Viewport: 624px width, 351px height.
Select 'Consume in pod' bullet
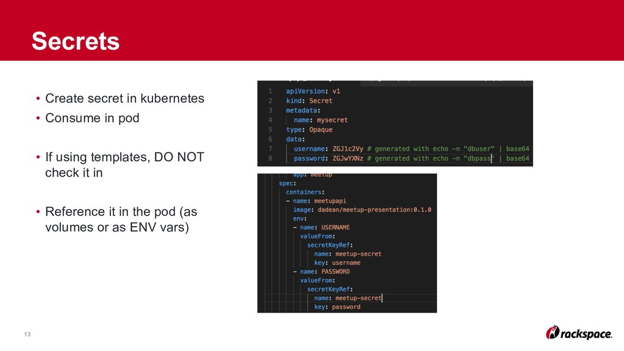tap(93, 118)
